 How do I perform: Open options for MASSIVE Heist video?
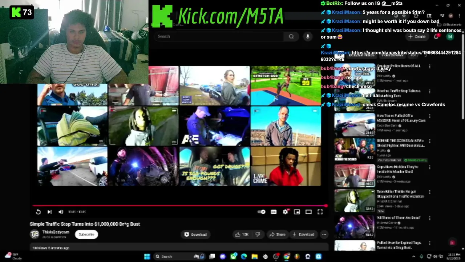430,116
